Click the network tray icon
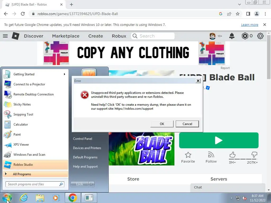Viewport: 271px width, 203px height. click(x=238, y=198)
